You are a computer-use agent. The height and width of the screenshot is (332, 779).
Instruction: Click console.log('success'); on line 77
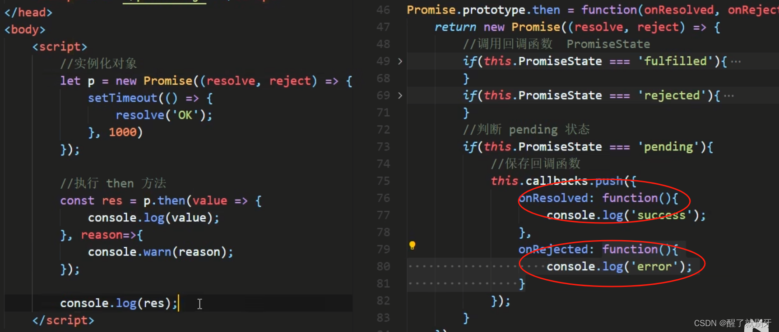(626, 215)
